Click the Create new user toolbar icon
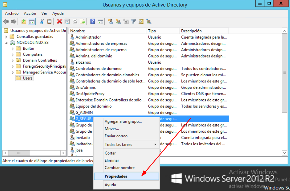 point(110,22)
